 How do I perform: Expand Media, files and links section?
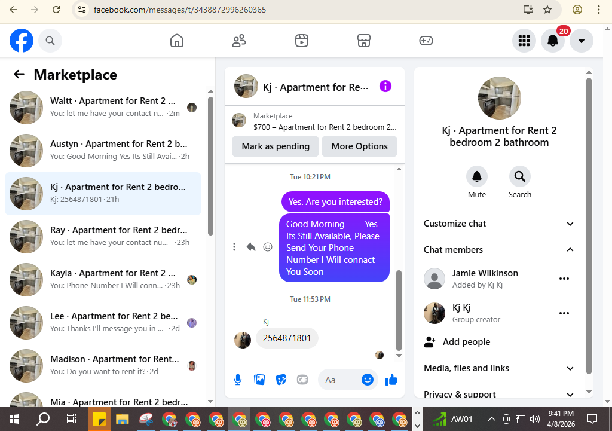point(499,368)
